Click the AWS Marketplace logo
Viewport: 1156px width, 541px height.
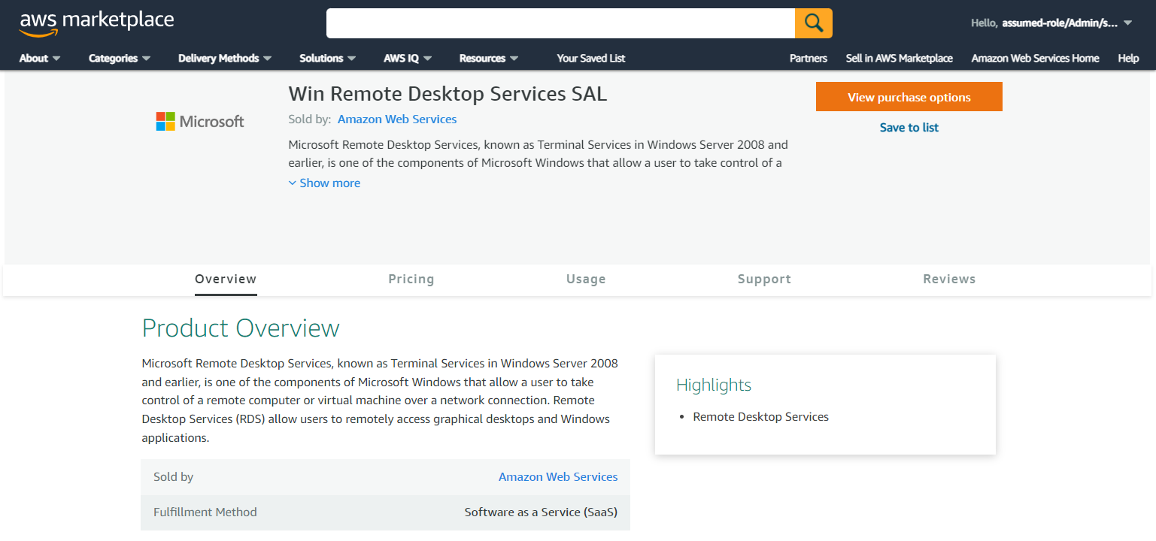pyautogui.click(x=97, y=23)
